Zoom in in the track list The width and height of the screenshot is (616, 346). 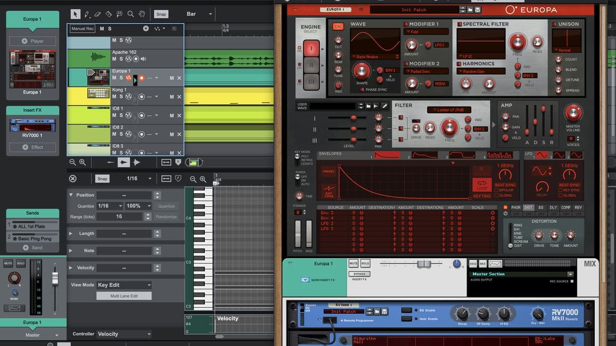point(82,162)
